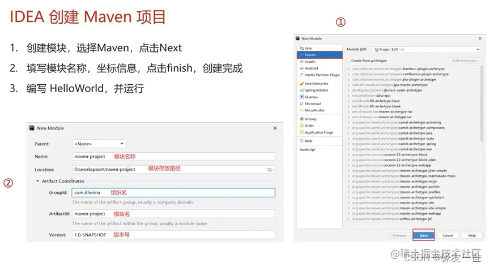Open Help from the archetype dialog
The height and width of the screenshot is (268, 490).
(471, 235)
